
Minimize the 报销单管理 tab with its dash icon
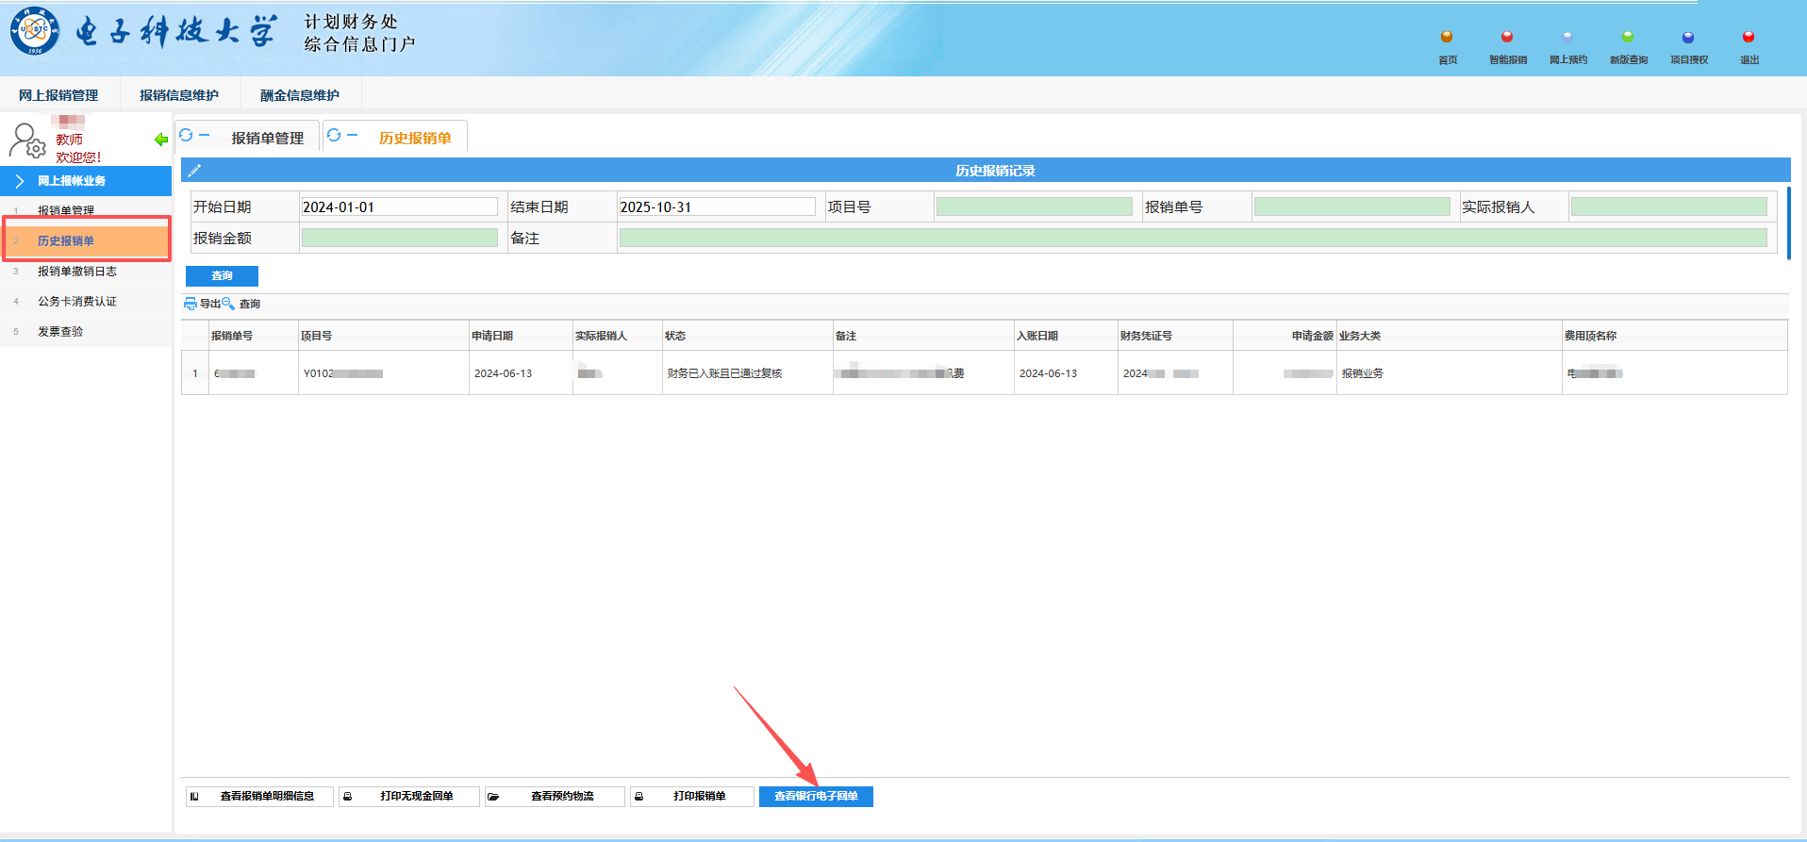click(204, 136)
